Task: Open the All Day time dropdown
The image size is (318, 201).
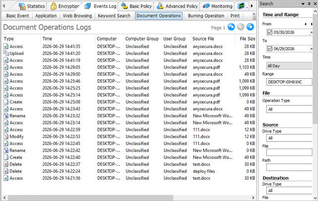Action: point(289,66)
